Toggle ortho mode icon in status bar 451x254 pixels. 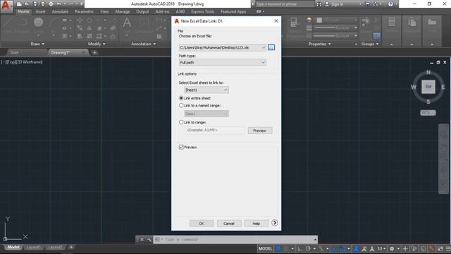[x=300, y=248]
